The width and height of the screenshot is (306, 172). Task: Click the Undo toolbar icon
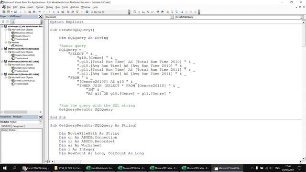(39, 12)
